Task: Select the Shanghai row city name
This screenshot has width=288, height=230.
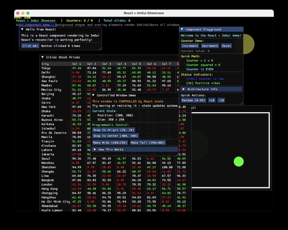Action: pos(48,77)
